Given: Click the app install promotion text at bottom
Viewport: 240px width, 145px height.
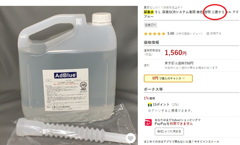Looking at the screenshot, I should coord(181,142).
